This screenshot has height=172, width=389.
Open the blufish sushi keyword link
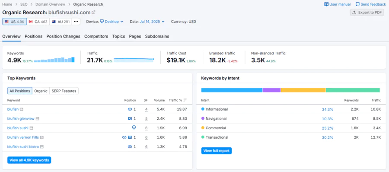[18, 128]
